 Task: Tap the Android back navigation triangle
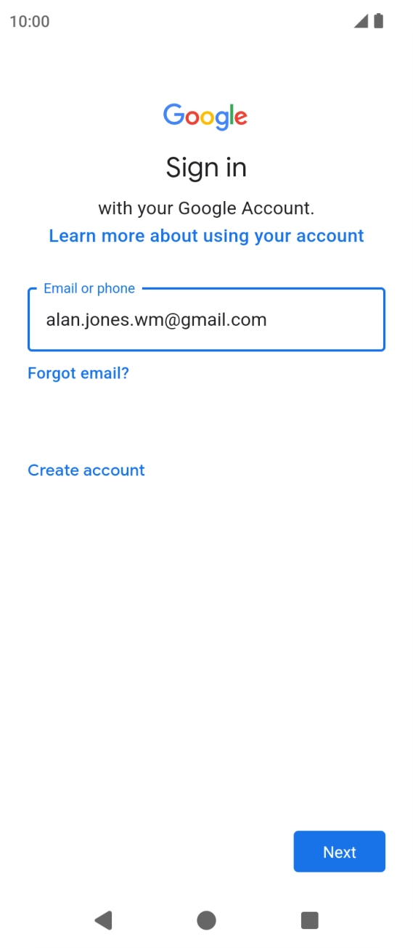pos(103,920)
